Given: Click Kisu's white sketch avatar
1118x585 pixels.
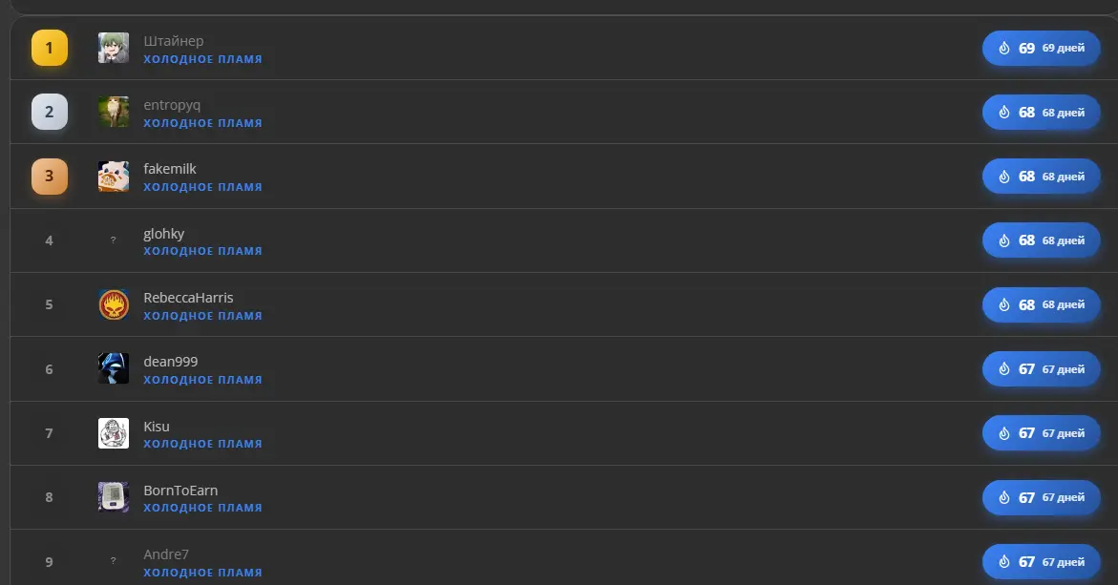Looking at the screenshot, I should click(114, 433).
